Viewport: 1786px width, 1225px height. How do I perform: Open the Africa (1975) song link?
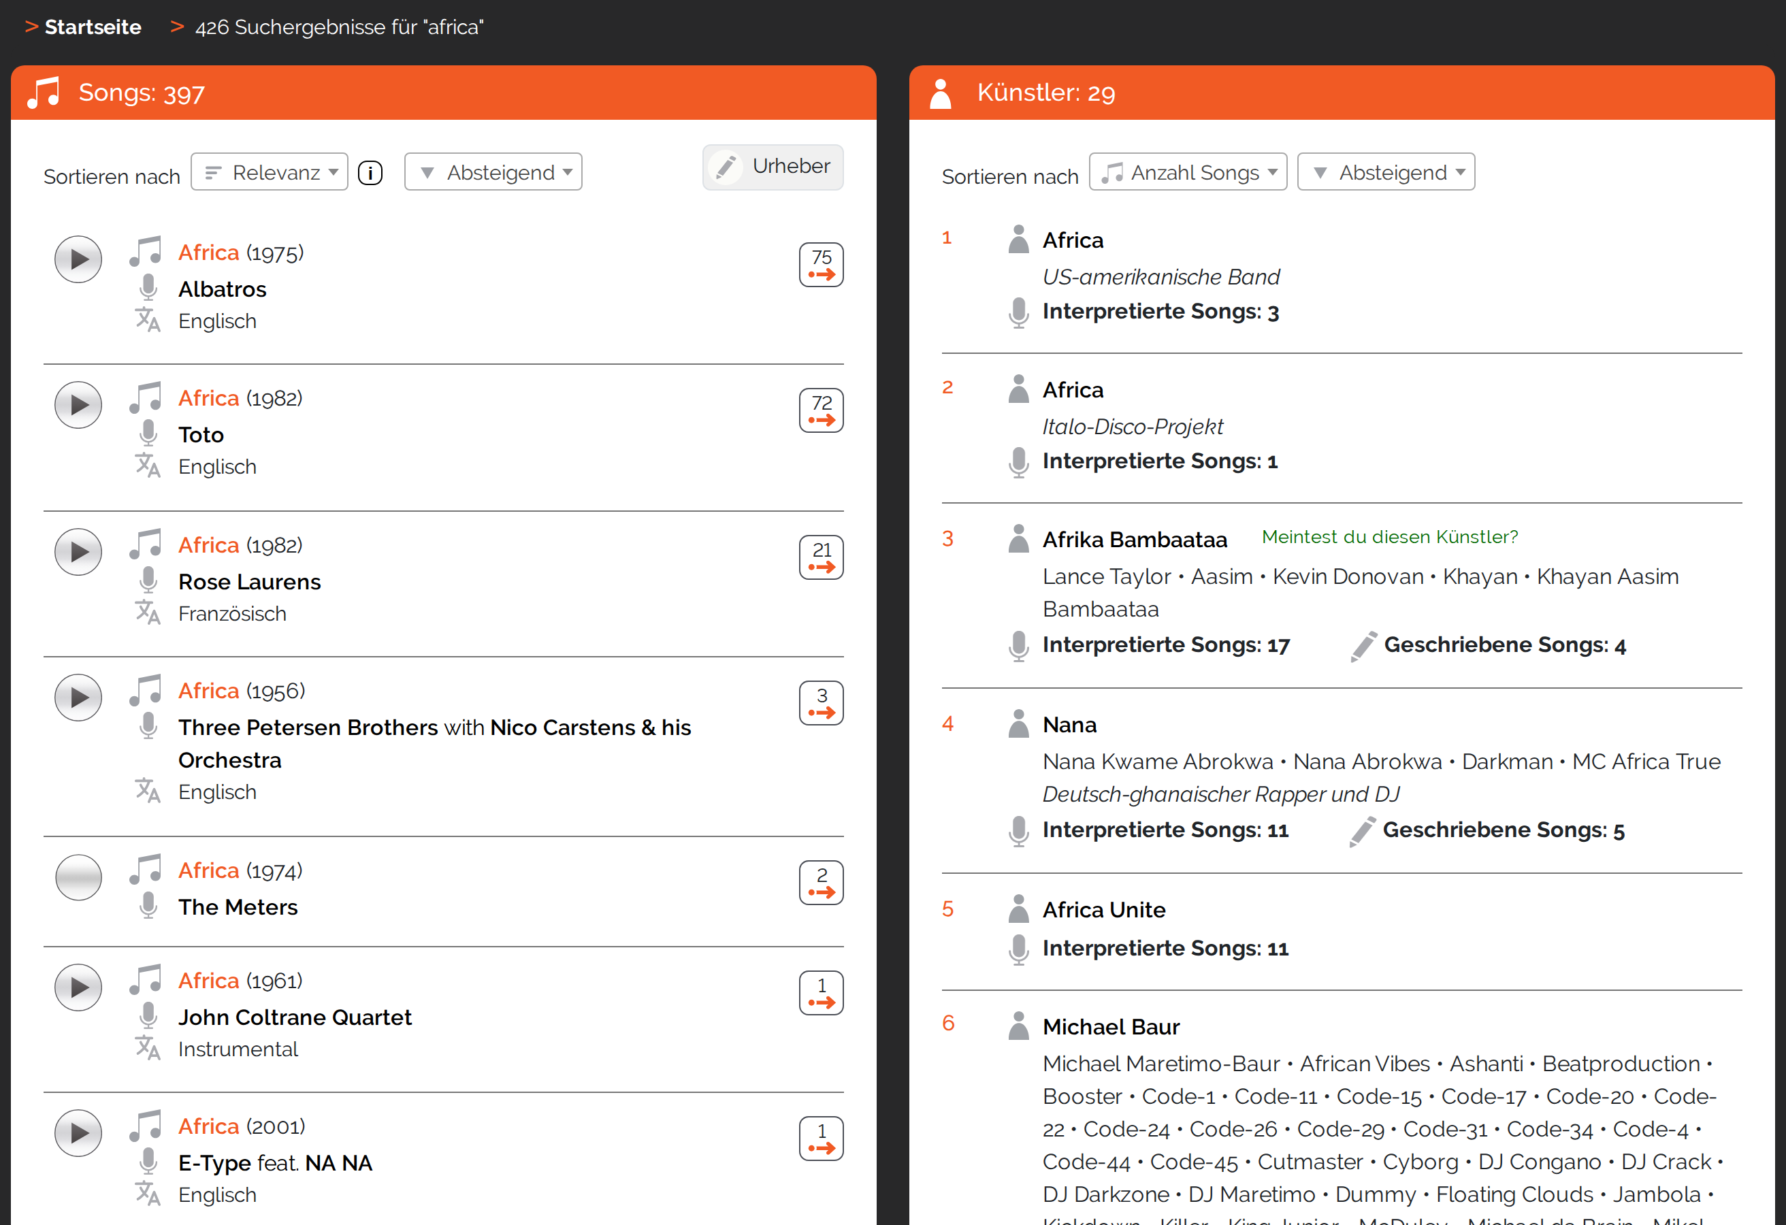pos(209,252)
